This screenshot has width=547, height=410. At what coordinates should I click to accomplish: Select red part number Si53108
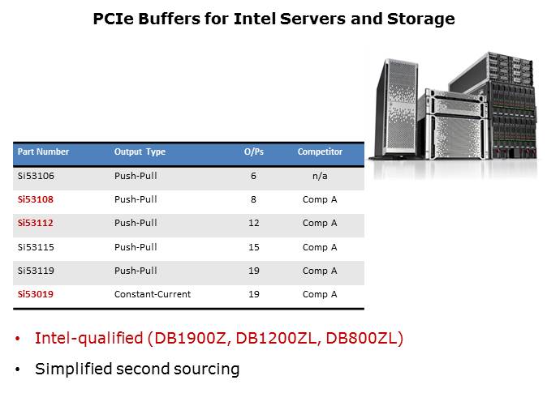(35, 199)
